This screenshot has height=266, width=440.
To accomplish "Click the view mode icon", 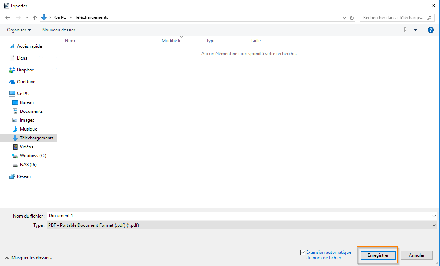I will 407,30.
